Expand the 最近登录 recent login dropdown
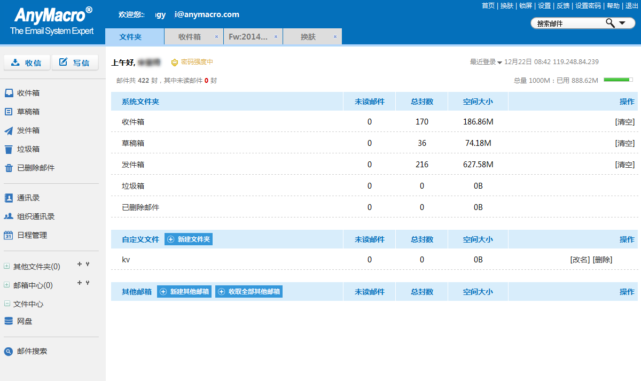This screenshot has width=641, height=381. coord(499,63)
